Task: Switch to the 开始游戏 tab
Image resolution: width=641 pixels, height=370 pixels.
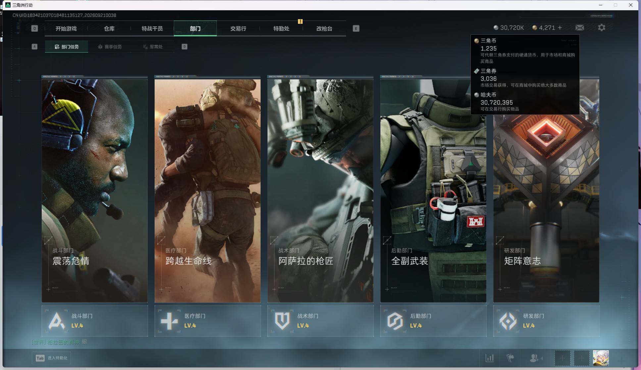Action: pos(66,28)
